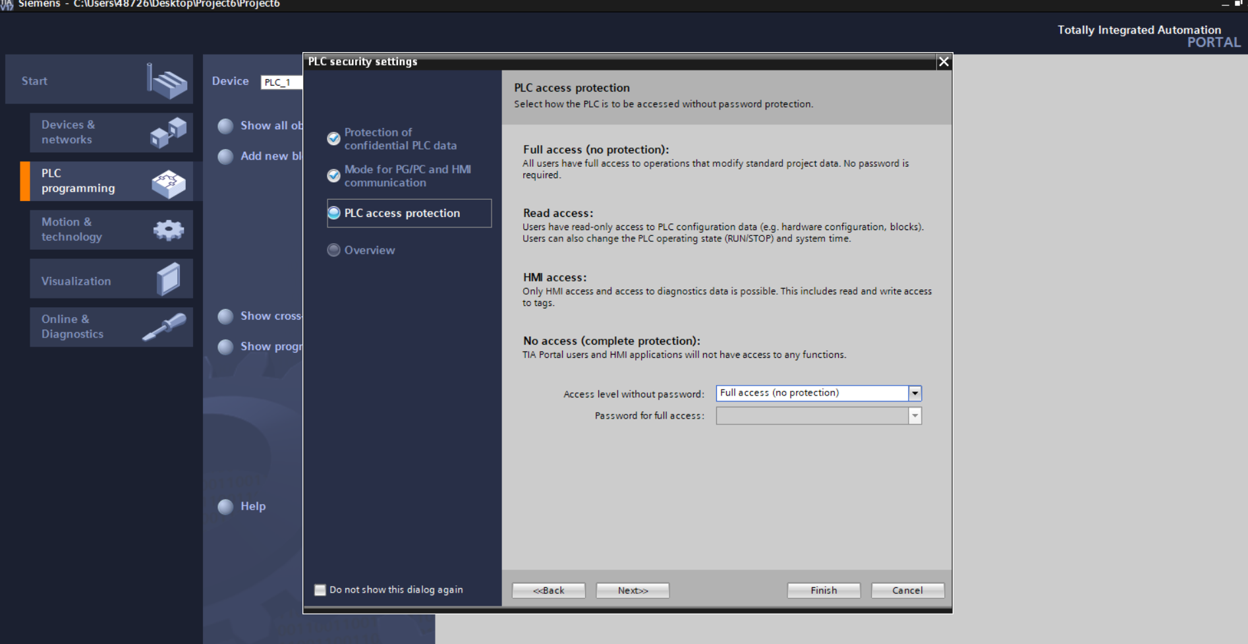Click the Show cross-references link
Image resolution: width=1248 pixels, height=644 pixels.
[x=271, y=316]
